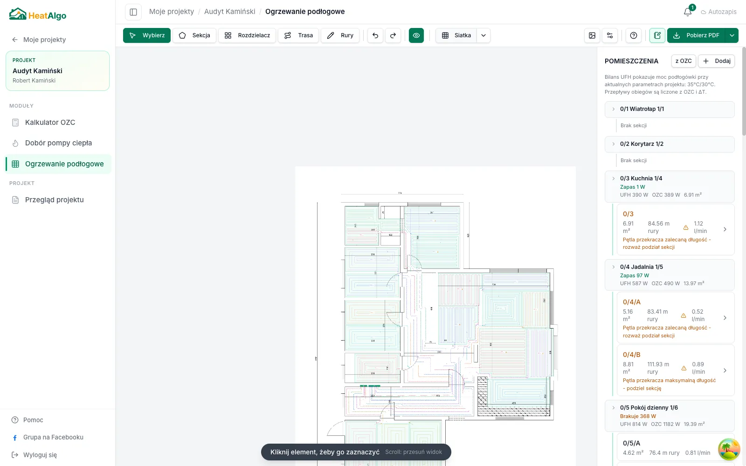Click the Moje projekty breadcrumb link
The image size is (746, 466).
[x=172, y=12]
